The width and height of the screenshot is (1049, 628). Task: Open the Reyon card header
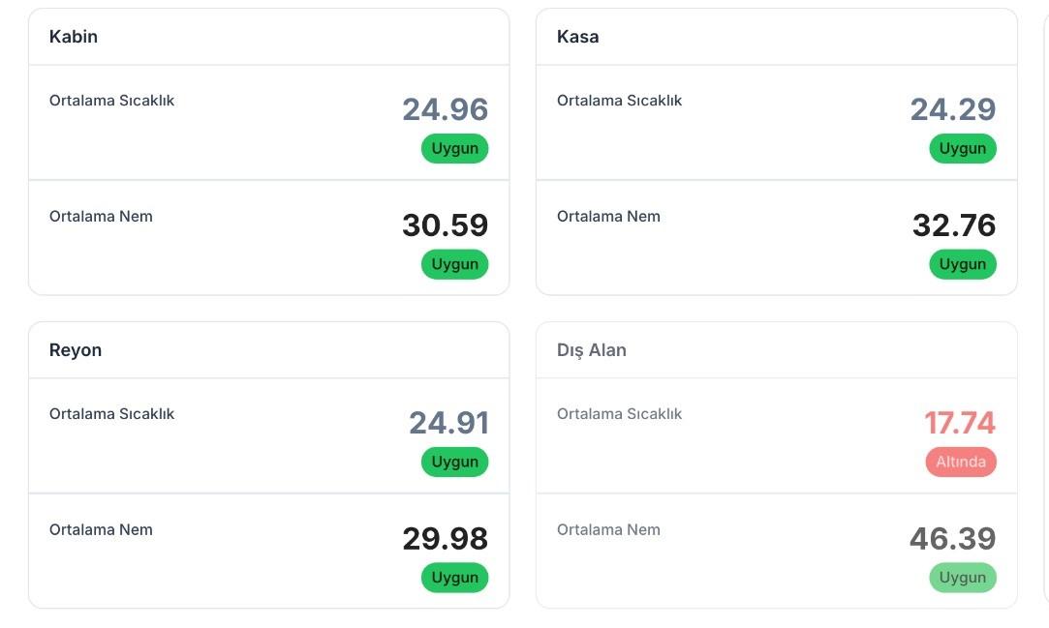tap(76, 350)
